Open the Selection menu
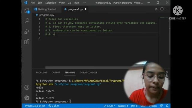Viewport: 192px width, 108px height. (51, 3)
